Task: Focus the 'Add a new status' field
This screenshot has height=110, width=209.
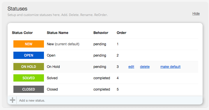Action: point(109,100)
